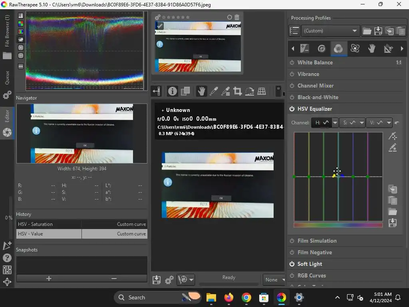Open the H channel curve type dropdown
The height and width of the screenshot is (307, 409).
click(335, 122)
